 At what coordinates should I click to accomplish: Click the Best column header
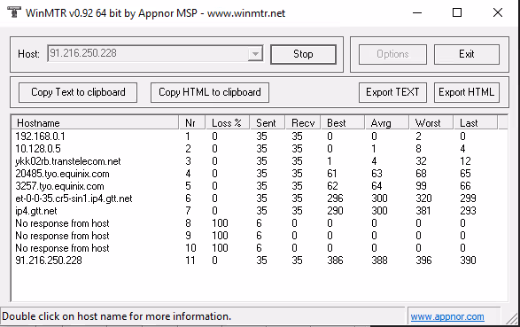(x=343, y=123)
